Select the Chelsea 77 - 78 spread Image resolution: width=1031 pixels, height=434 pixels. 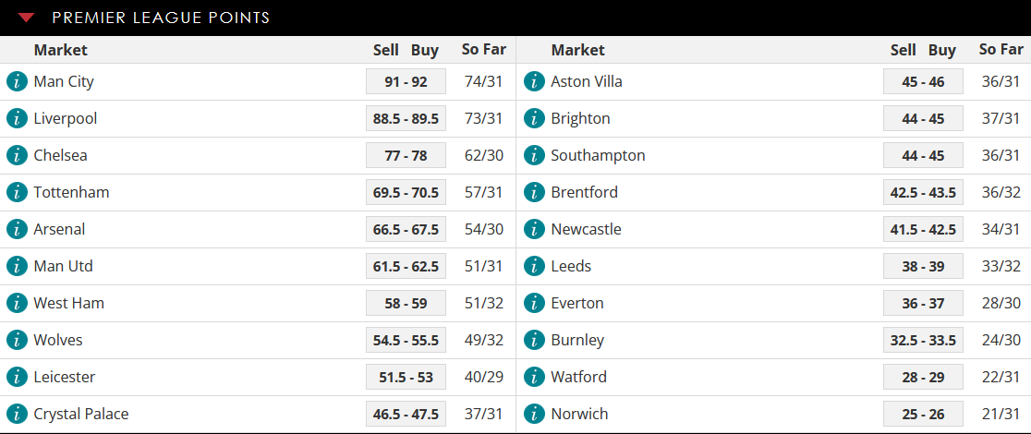click(406, 155)
